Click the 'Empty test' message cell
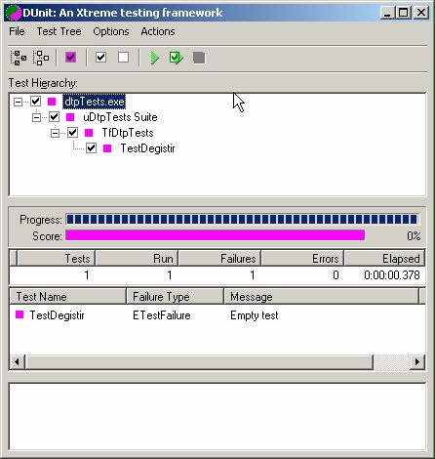This screenshot has width=435, height=459. 255,315
